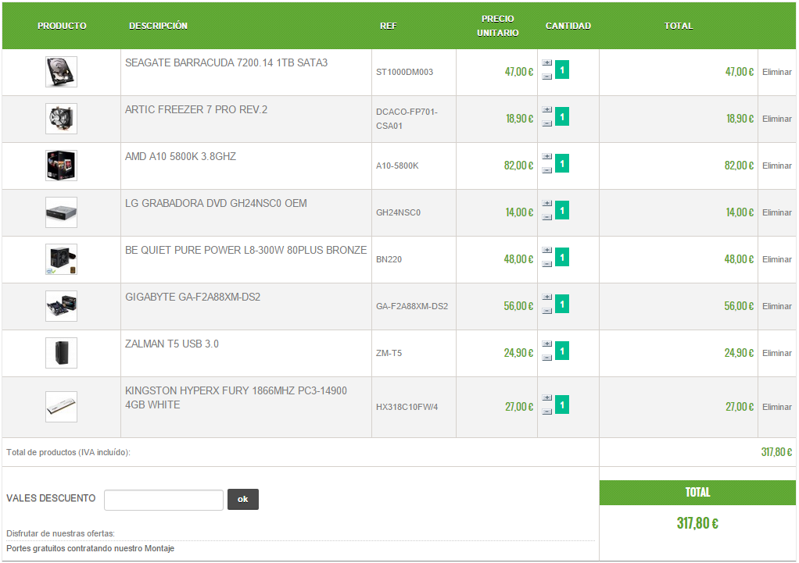Increase quantity of Seagate Barracuda 1TB
The height and width of the screenshot is (563, 799).
click(546, 62)
